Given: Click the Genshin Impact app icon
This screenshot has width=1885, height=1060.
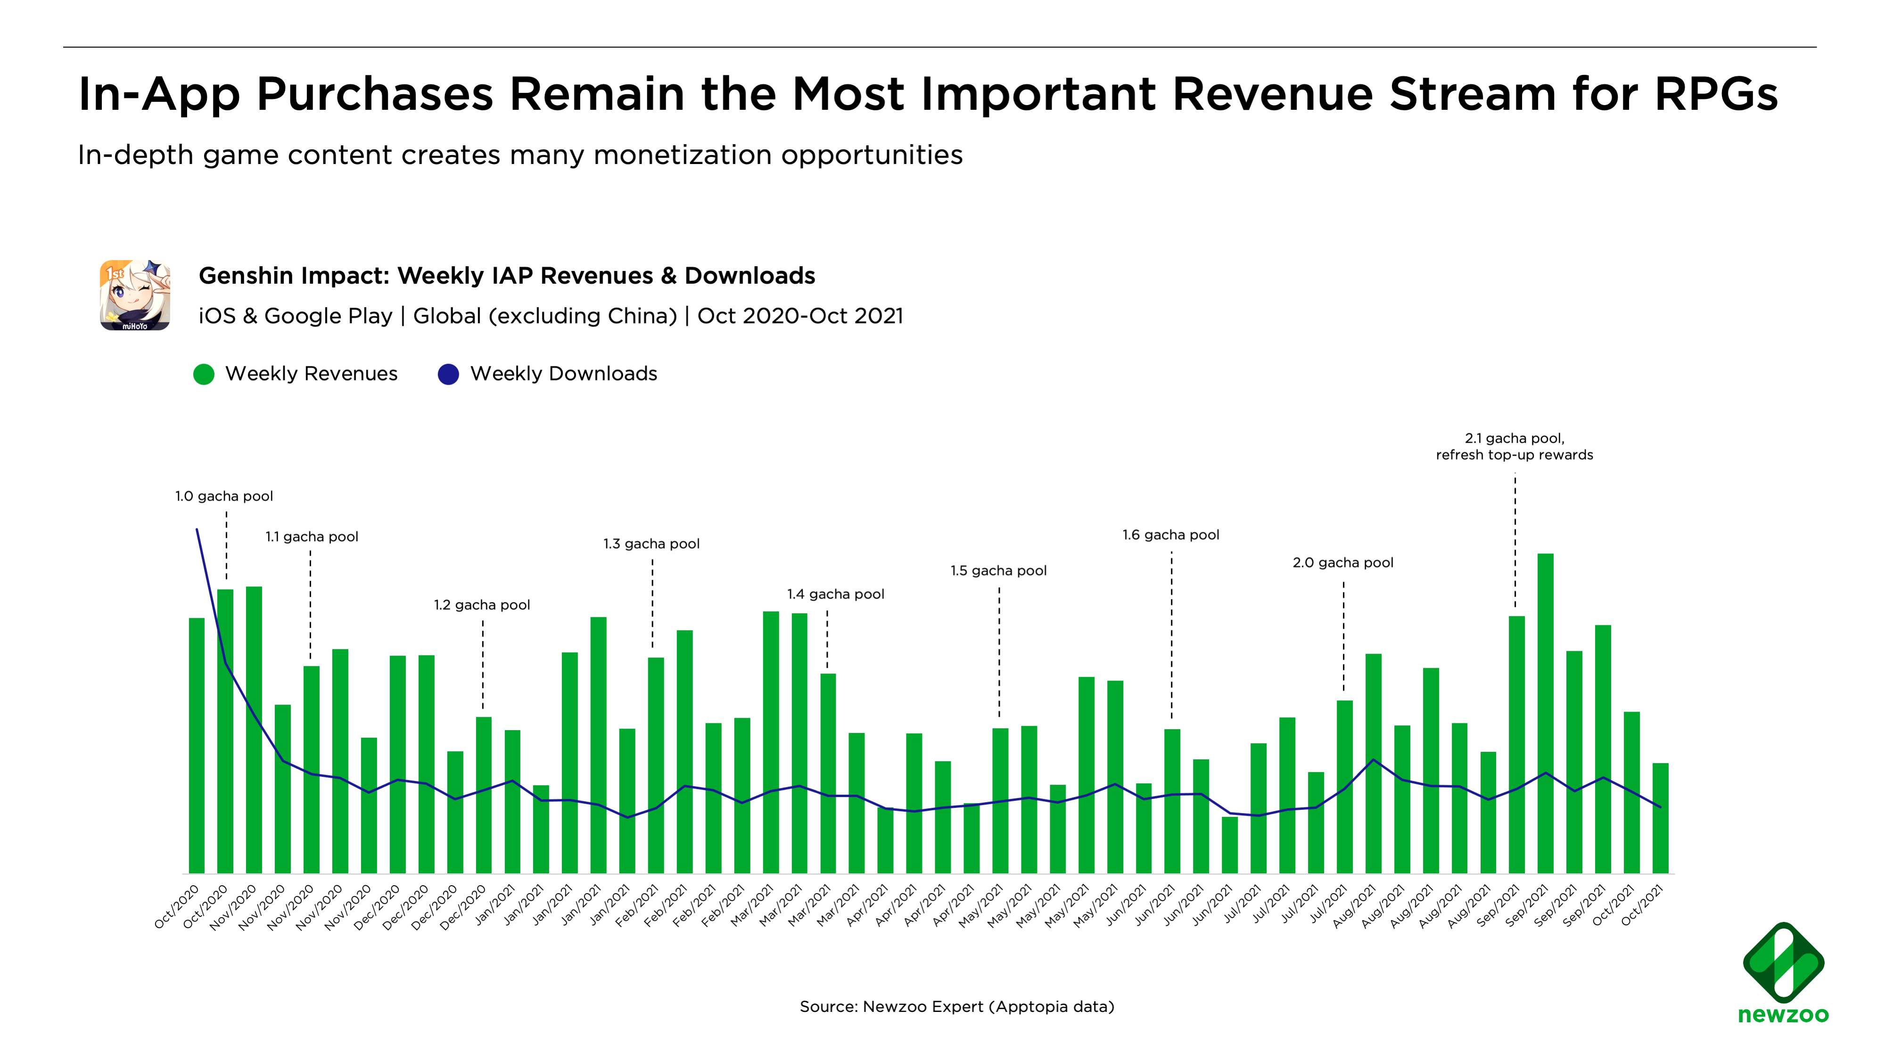Looking at the screenshot, I should pos(135,295).
